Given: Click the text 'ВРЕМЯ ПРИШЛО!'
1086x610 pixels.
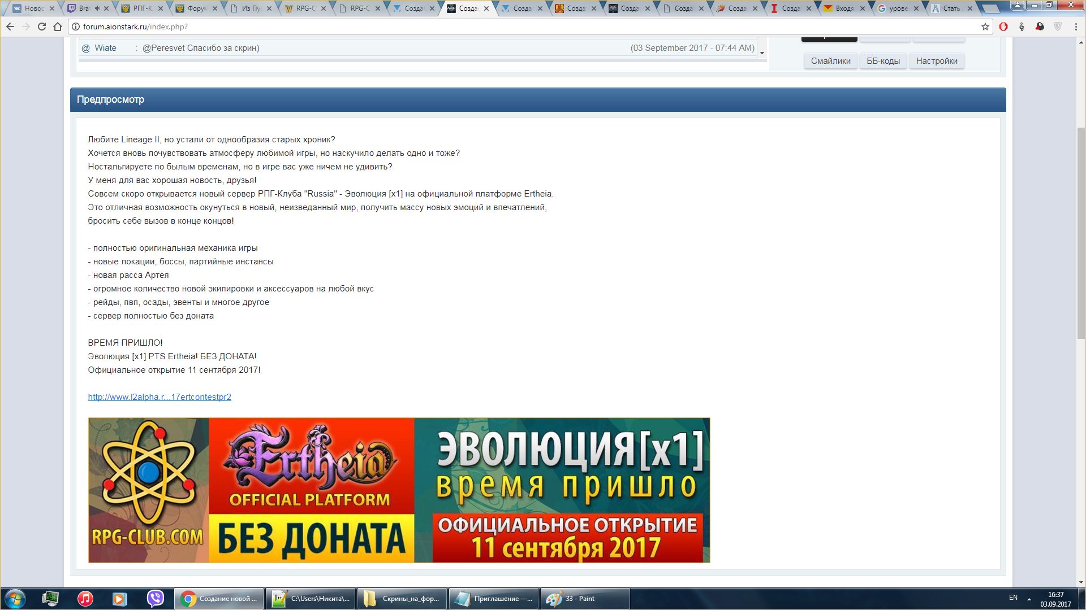Looking at the screenshot, I should (125, 343).
